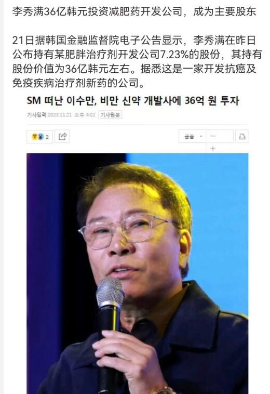Click the Chinese post body paragraph
Viewport: 270px width, 394px height.
[x=137, y=61]
